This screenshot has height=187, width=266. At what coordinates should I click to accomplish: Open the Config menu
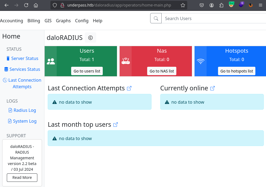pos(82,21)
